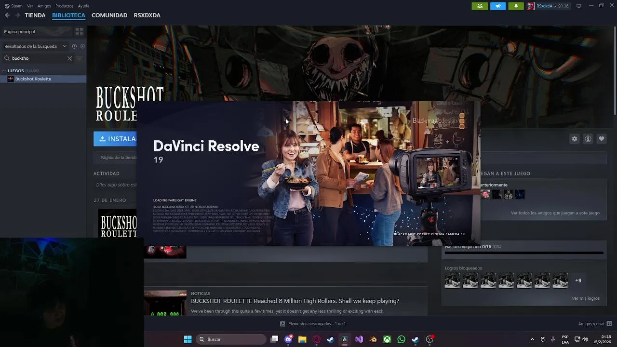Click the last friend avatar thumbnail
The height and width of the screenshot is (347, 617).
point(520,194)
